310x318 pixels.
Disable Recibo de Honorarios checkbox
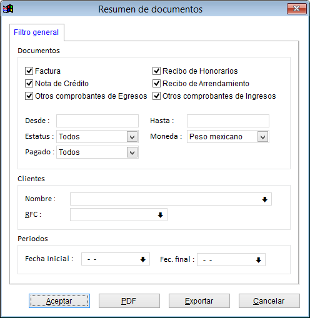pos(156,71)
